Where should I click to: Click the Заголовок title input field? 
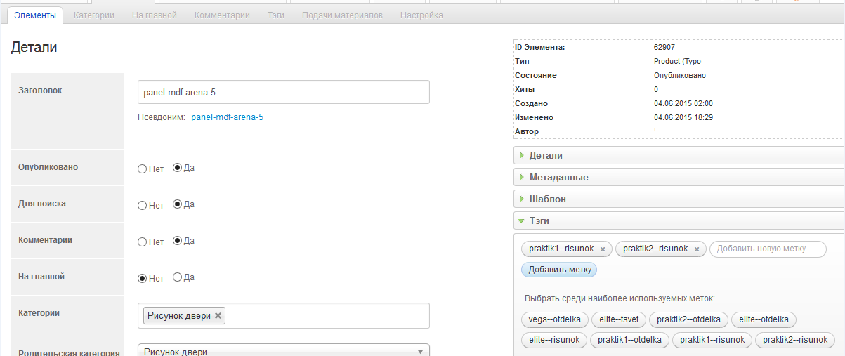(283, 92)
